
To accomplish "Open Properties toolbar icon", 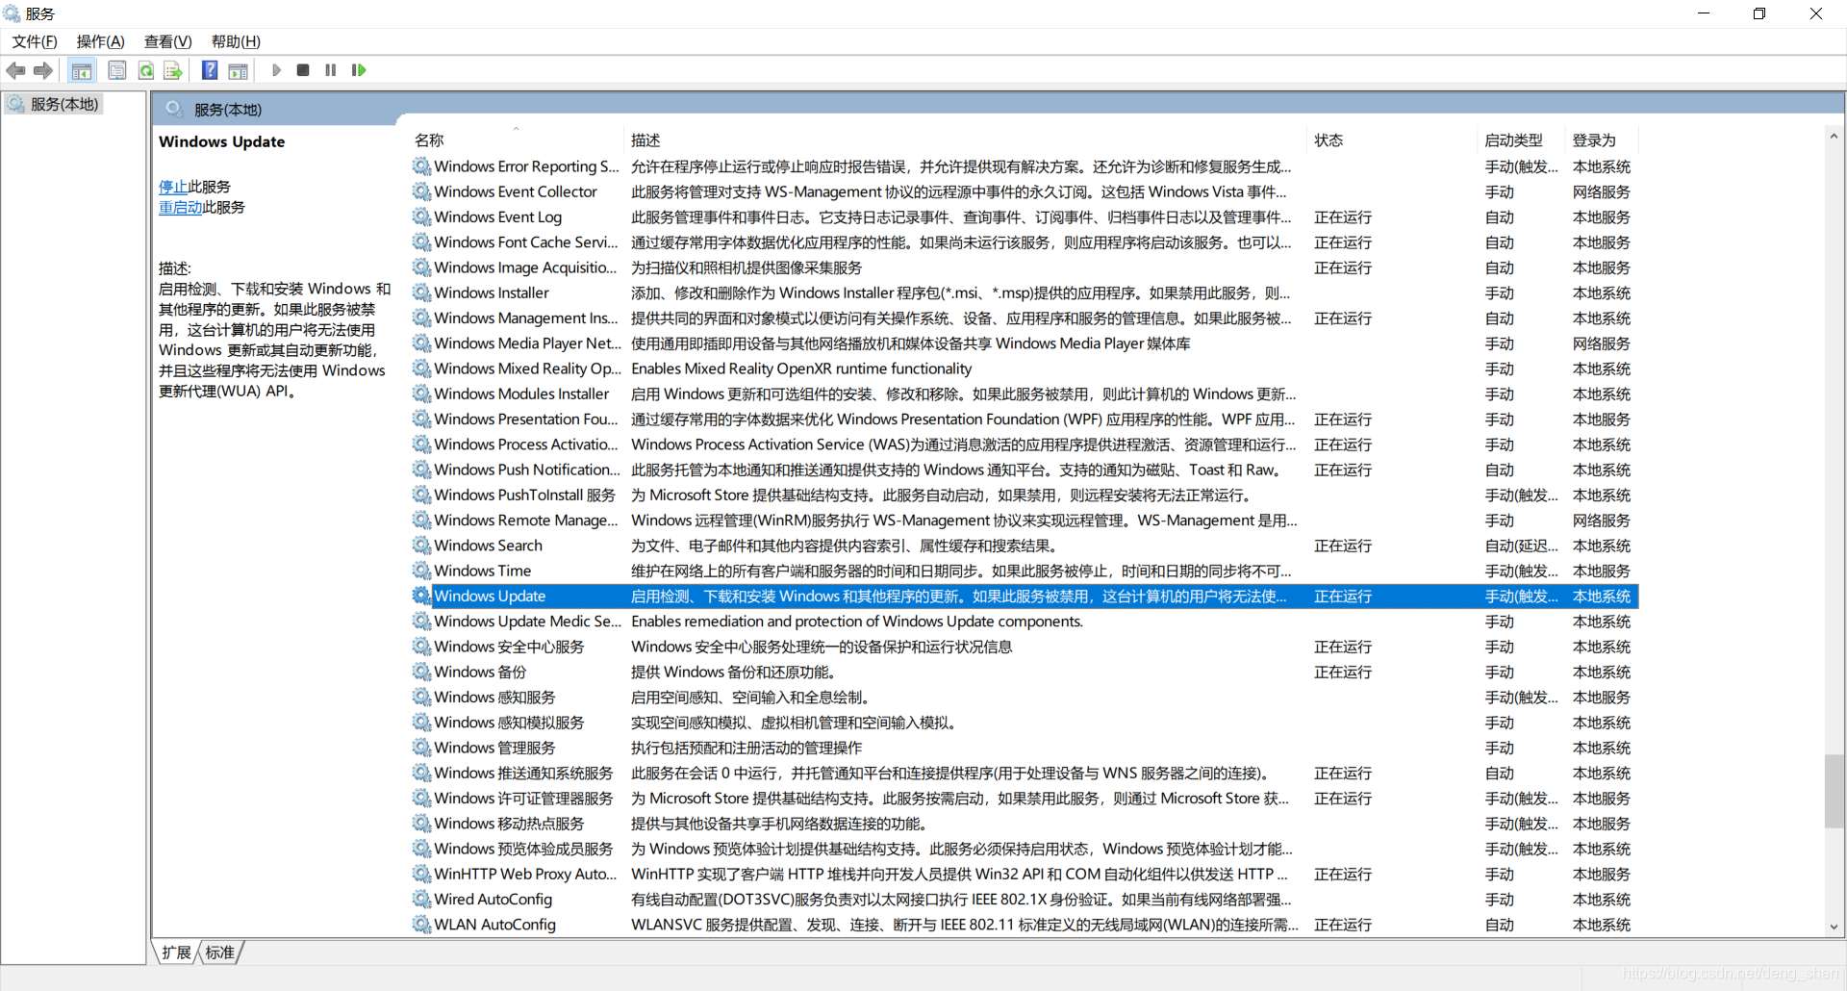I will (117, 70).
